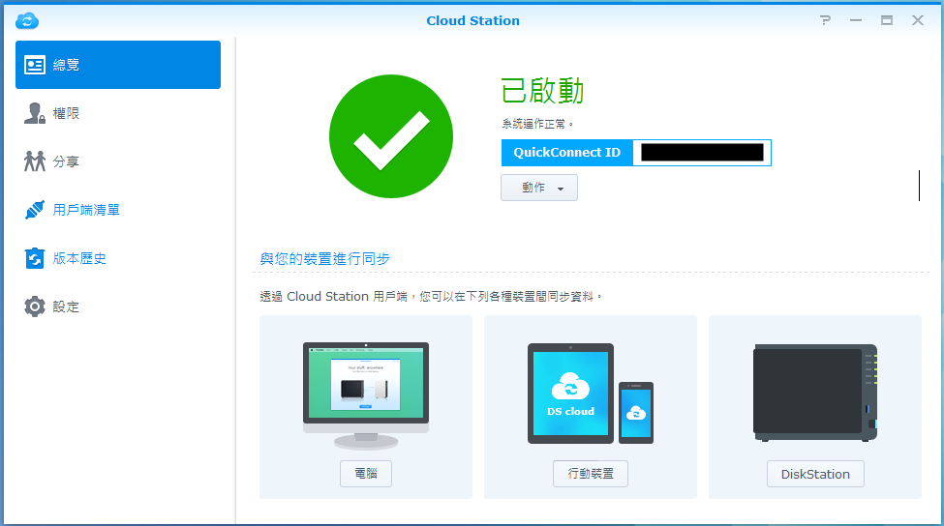Click the 行動裝置 button

590,474
